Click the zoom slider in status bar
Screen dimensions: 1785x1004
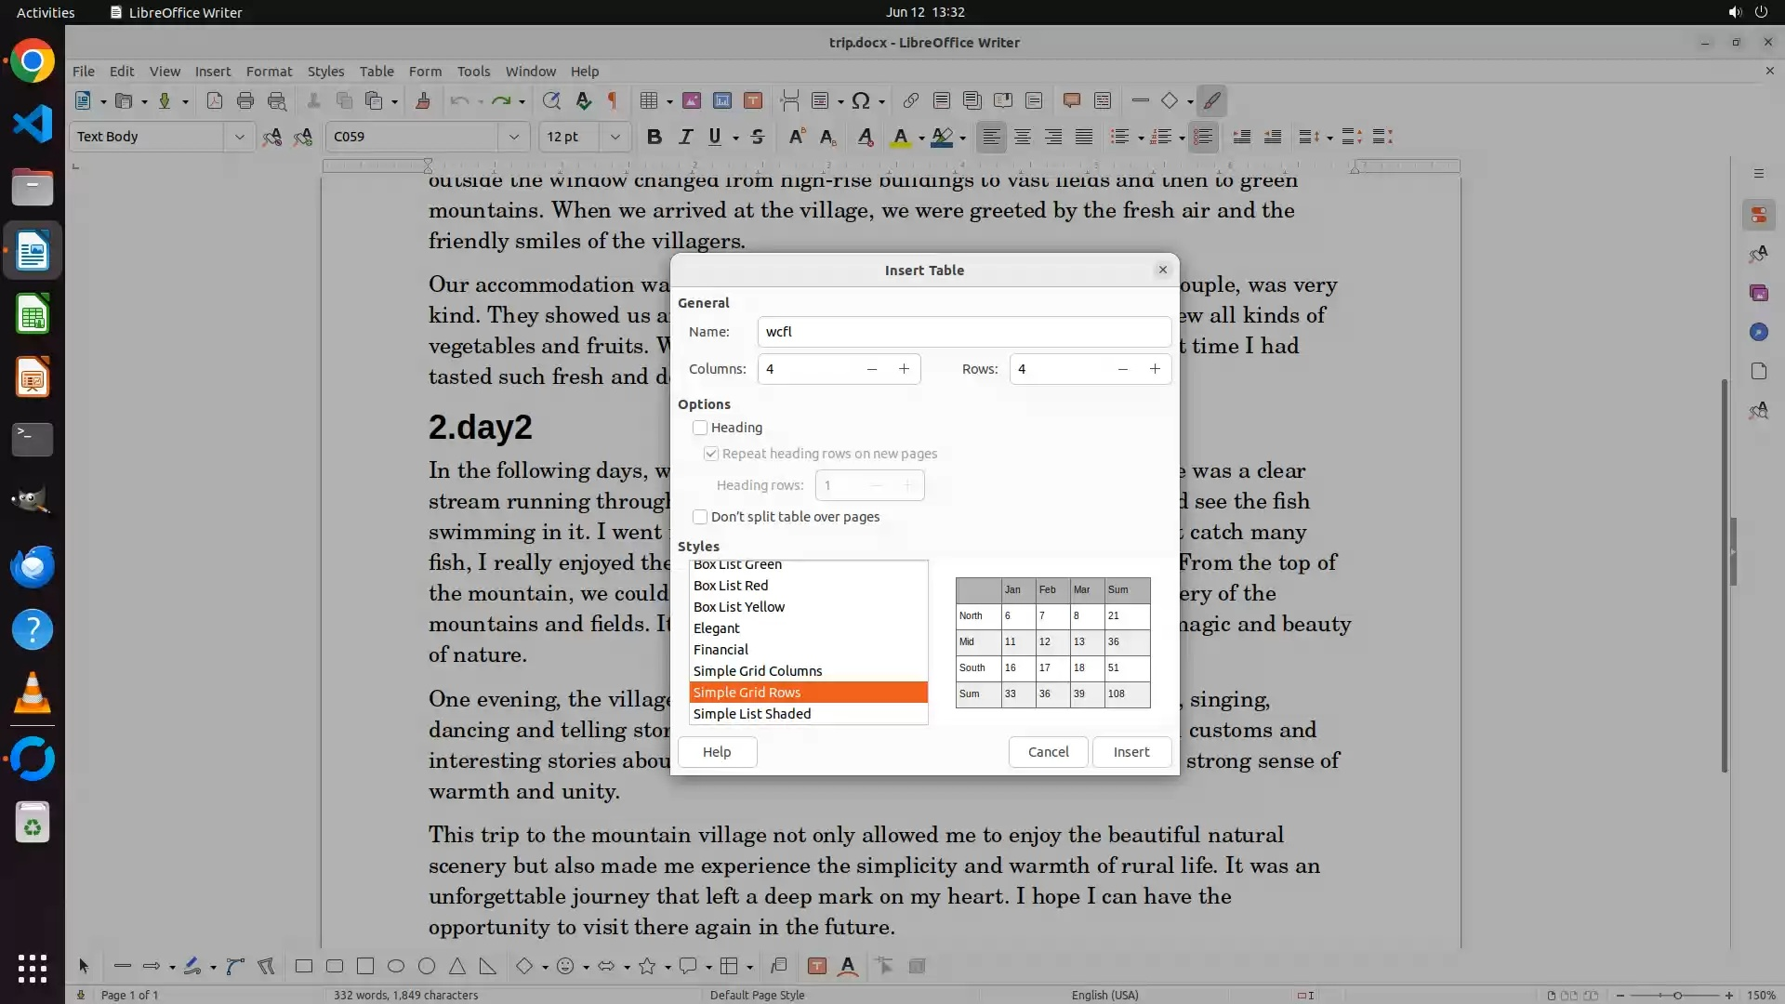(x=1676, y=995)
